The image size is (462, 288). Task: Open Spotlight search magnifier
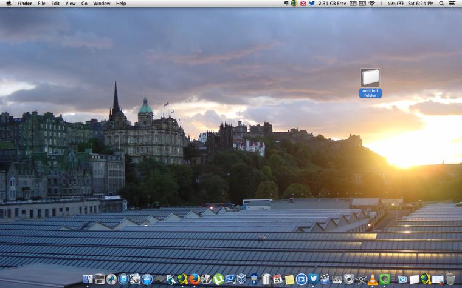pos(441,4)
